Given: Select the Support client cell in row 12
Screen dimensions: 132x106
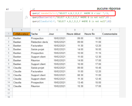Looking at the screenshot, I should (x=39, y=75).
